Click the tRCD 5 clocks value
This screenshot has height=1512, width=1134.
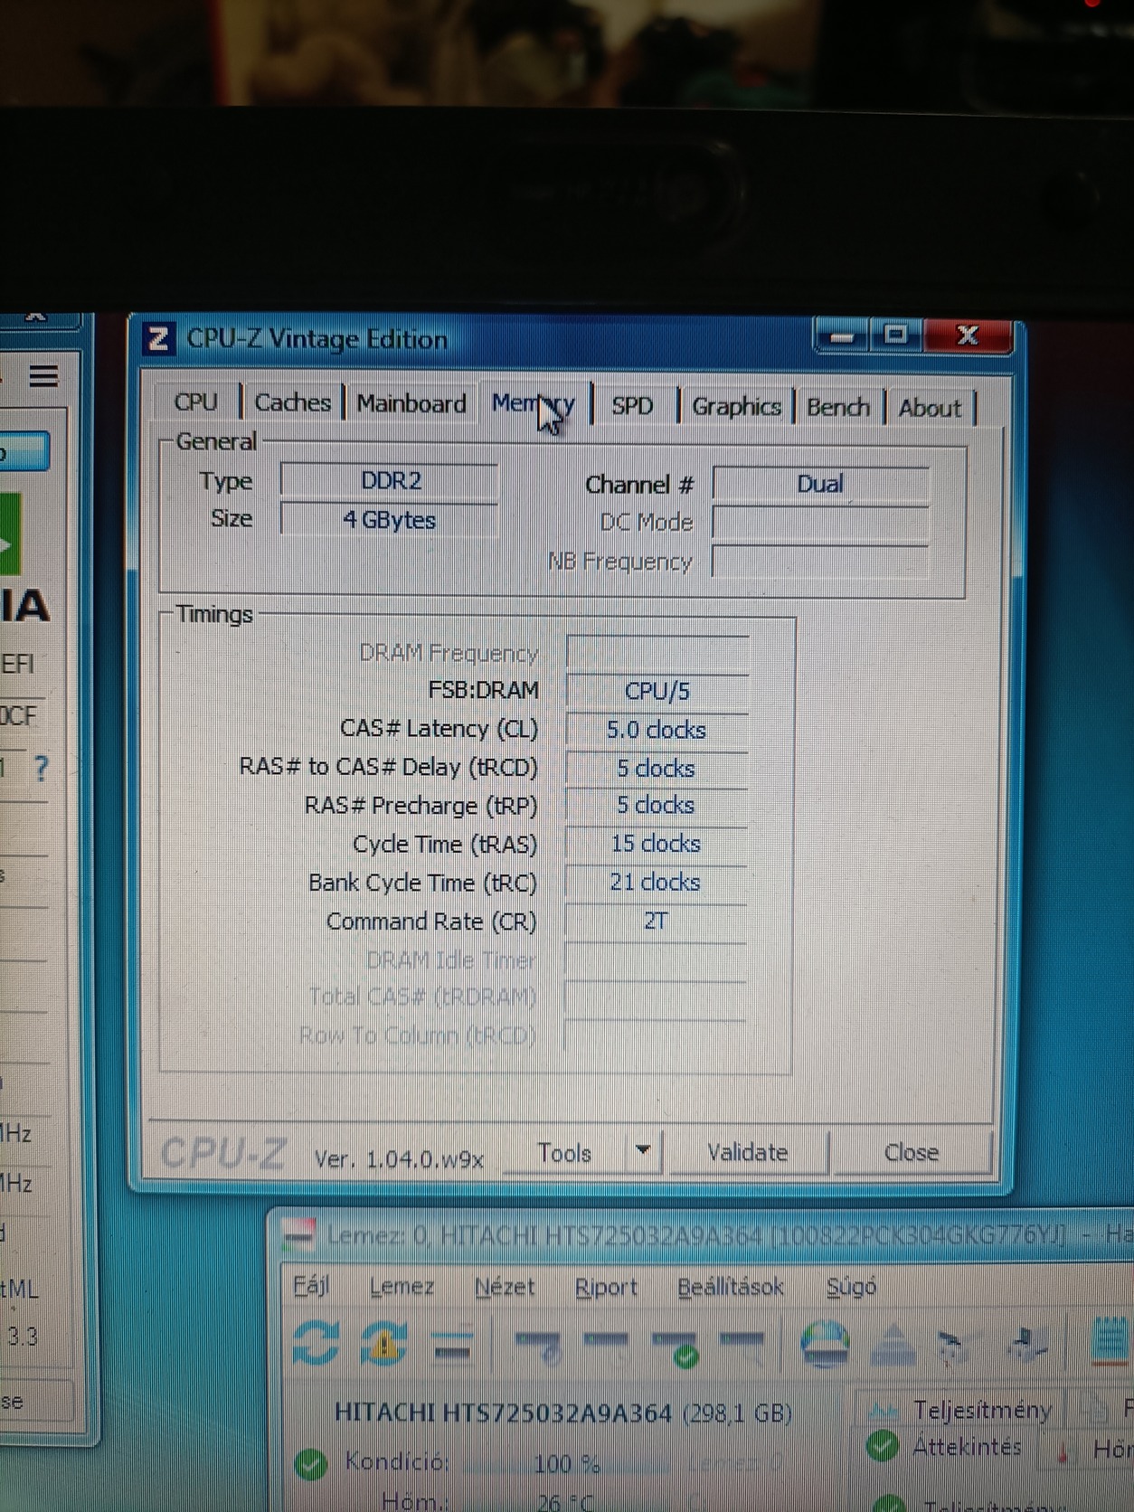click(657, 769)
